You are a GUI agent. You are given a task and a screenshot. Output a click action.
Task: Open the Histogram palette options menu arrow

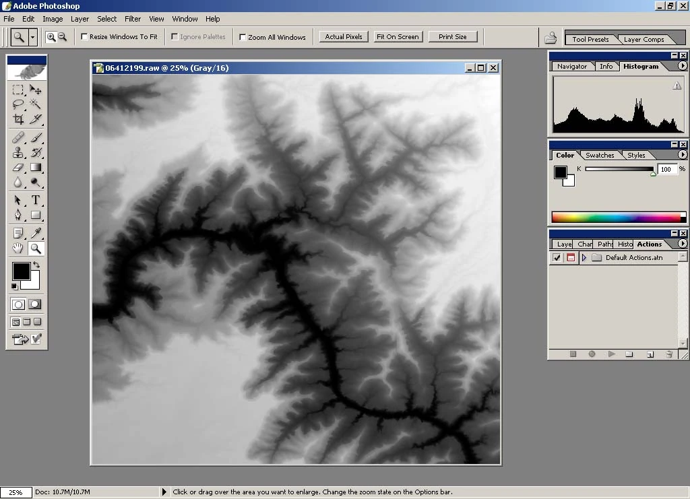pos(682,66)
